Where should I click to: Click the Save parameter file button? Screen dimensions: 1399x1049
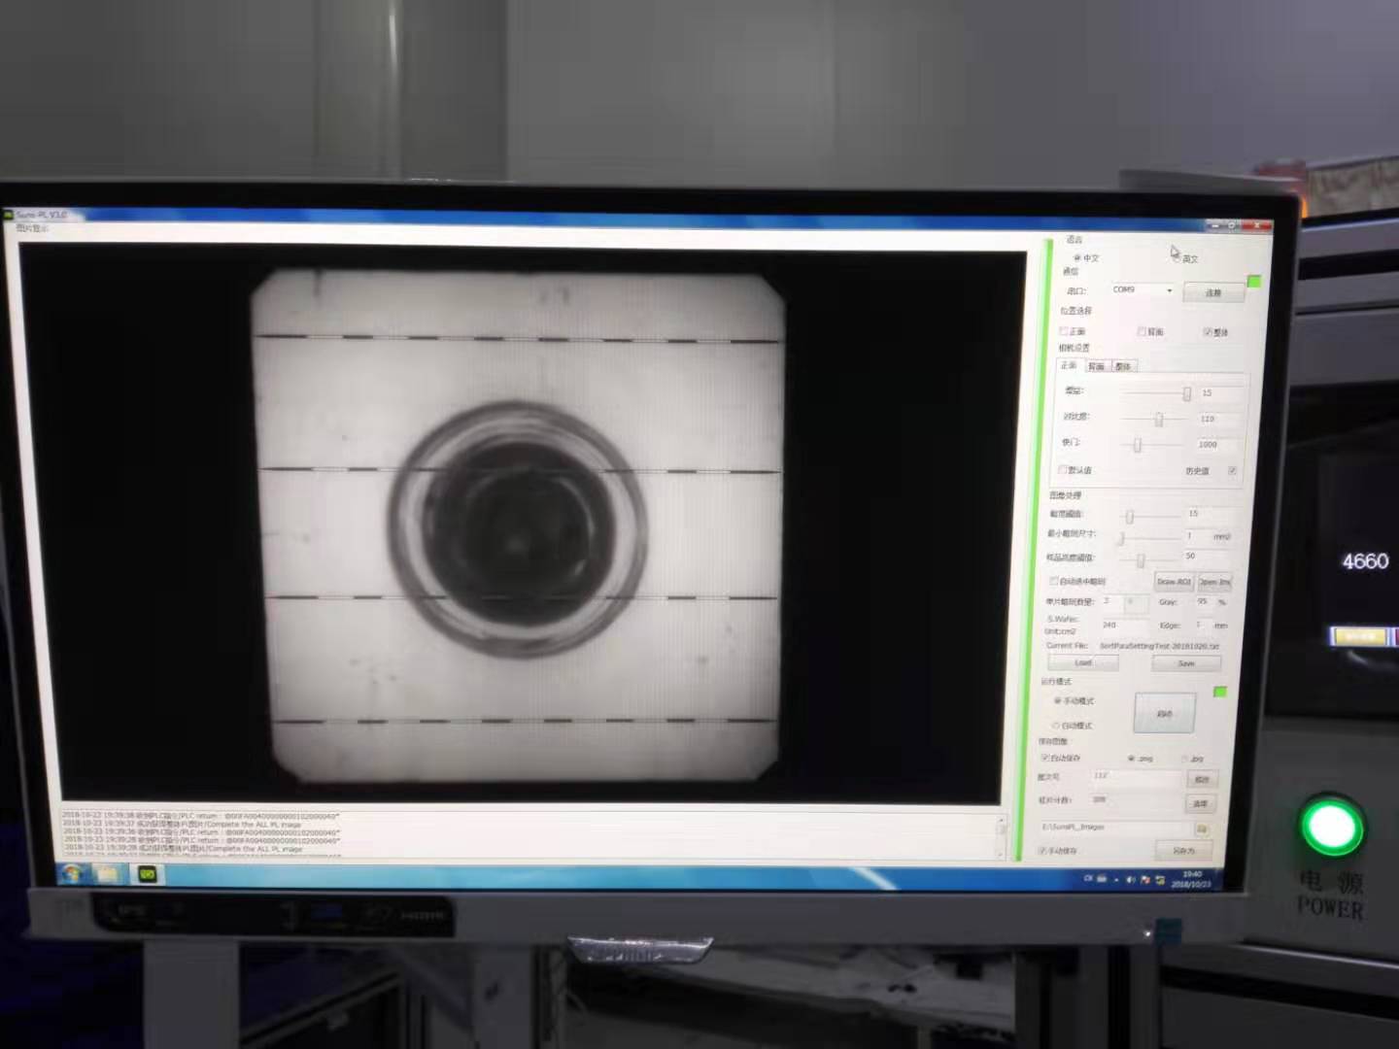pos(1186,663)
